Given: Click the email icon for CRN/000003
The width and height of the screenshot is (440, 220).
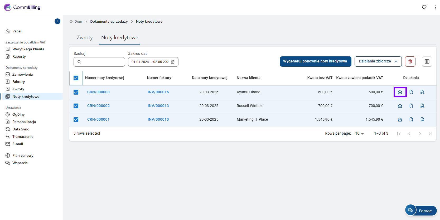Looking at the screenshot, I should pos(400,92).
